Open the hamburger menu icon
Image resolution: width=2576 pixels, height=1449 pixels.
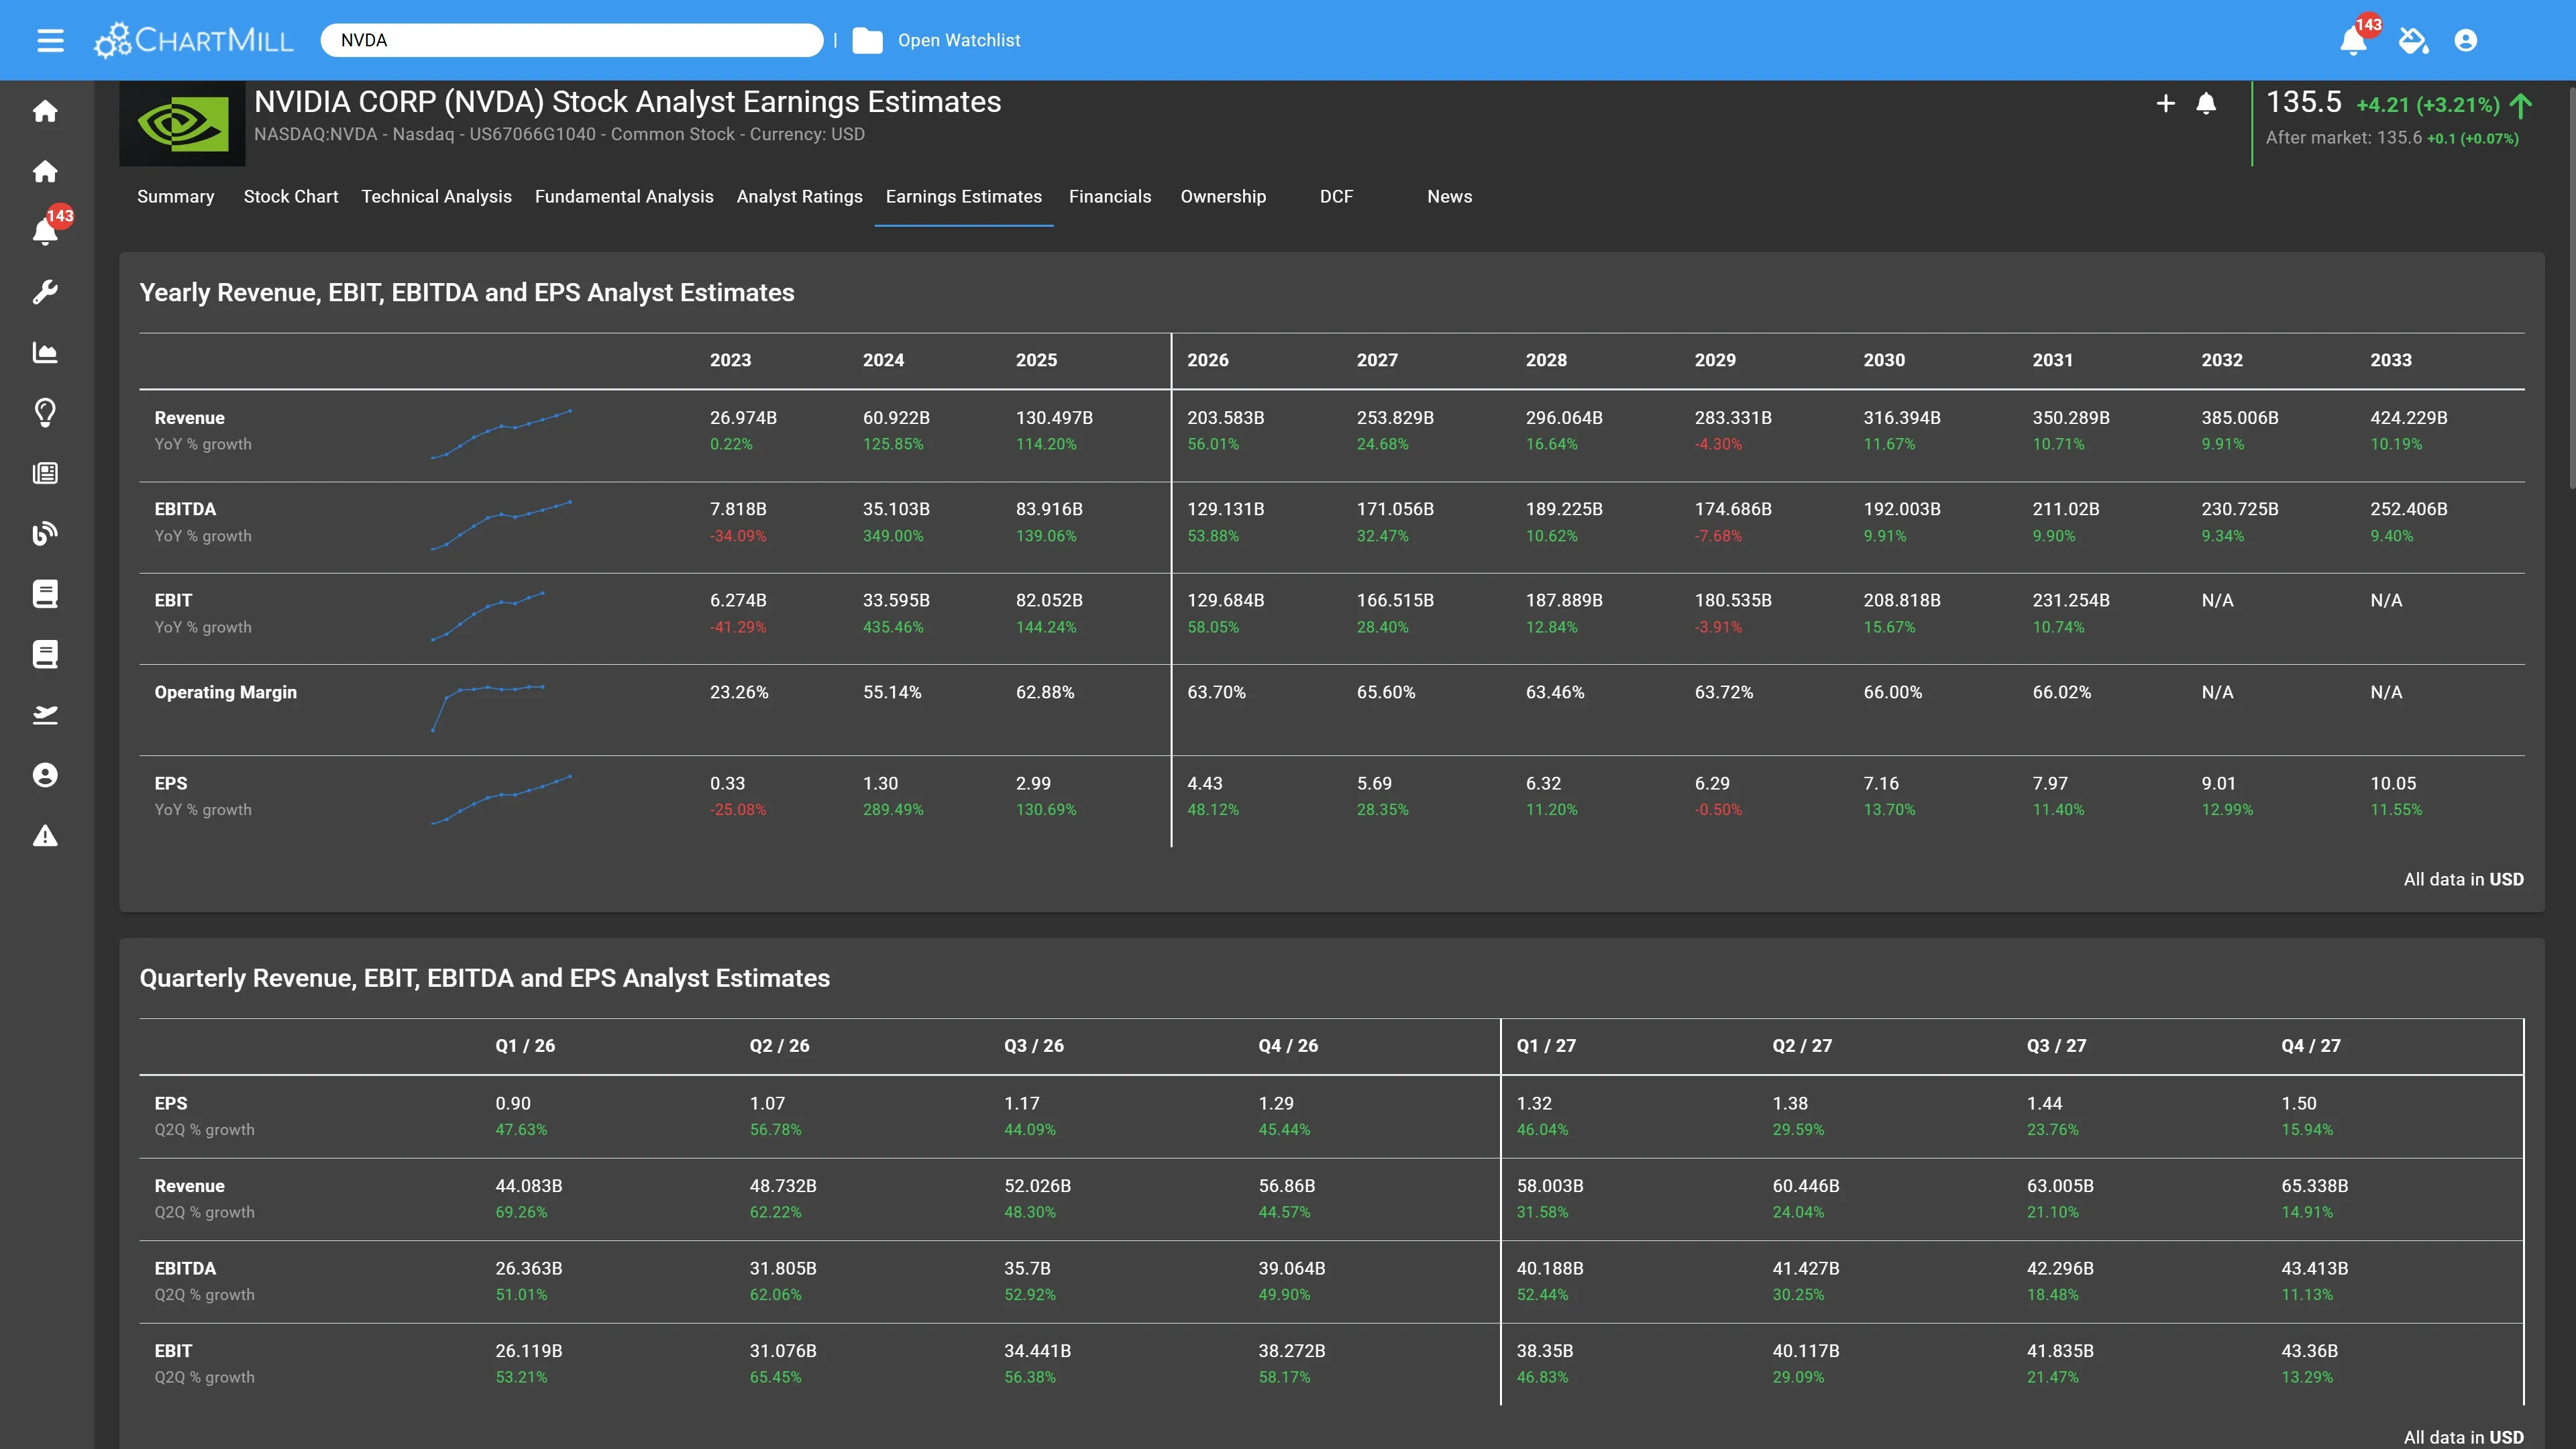click(x=50, y=40)
